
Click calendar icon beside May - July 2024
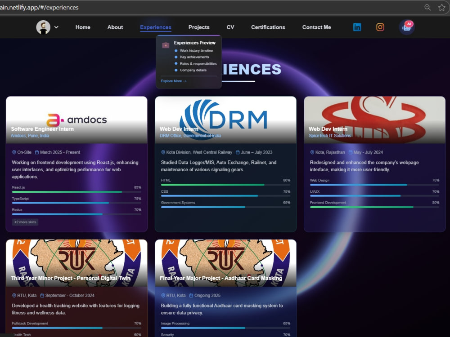tap(351, 152)
